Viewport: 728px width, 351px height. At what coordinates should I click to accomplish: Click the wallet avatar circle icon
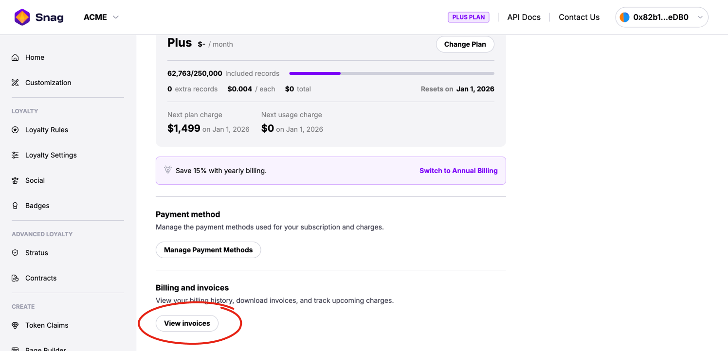tap(624, 18)
